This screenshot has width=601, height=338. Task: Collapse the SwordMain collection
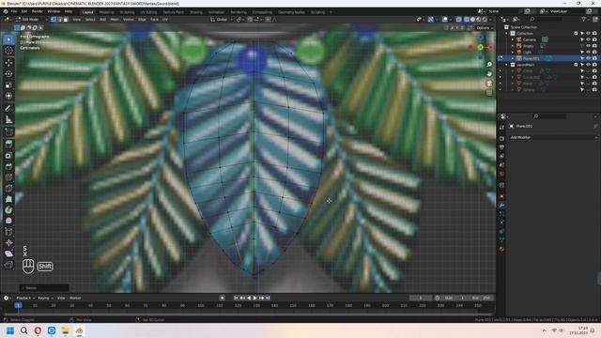[x=507, y=65]
